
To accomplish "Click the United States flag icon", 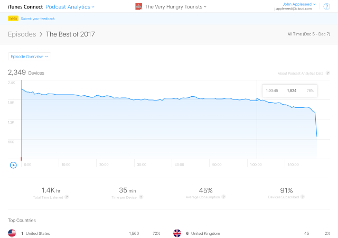I will point(12,233).
